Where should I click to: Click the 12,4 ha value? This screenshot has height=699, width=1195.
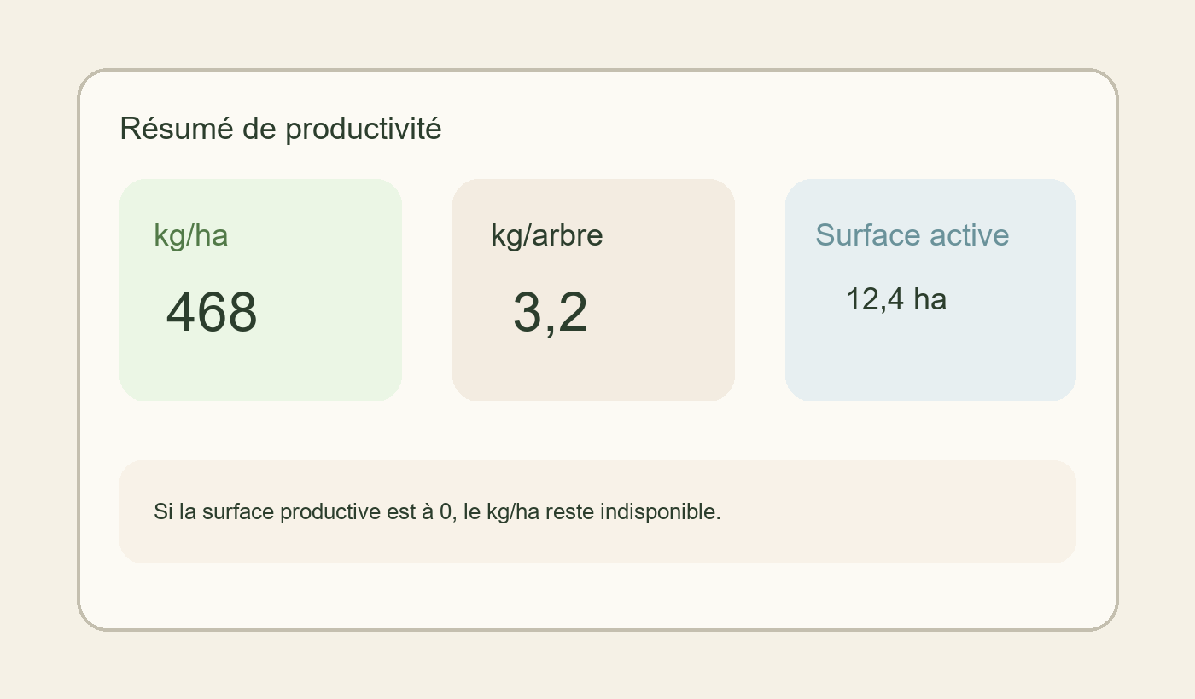896,299
